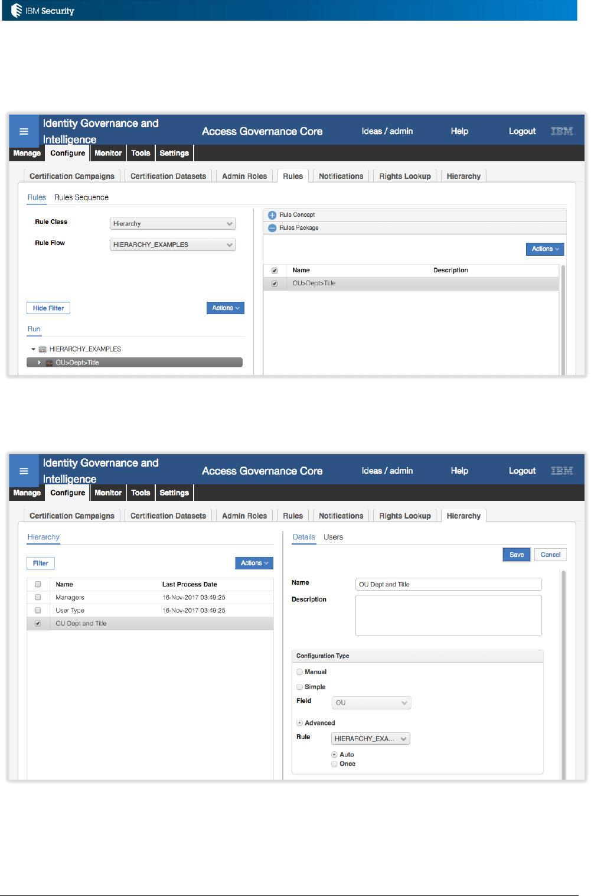Select the Run tab link
This screenshot has width=591, height=896.
click(x=34, y=330)
